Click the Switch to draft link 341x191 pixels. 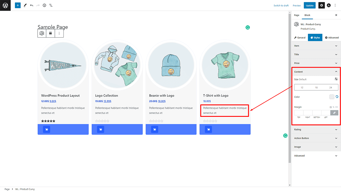tap(281, 6)
